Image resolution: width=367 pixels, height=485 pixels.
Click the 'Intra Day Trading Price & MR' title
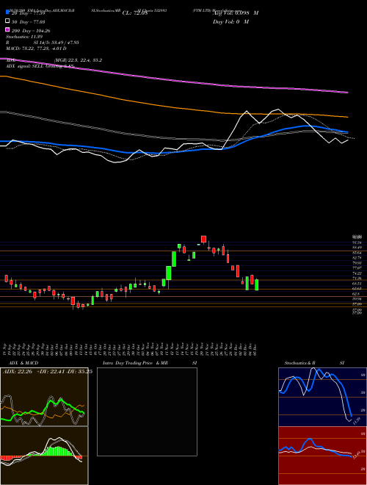pos(135,363)
